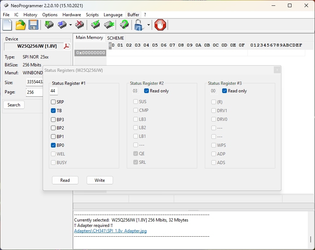Click the Detect IC question-mark chip icon

124,25
